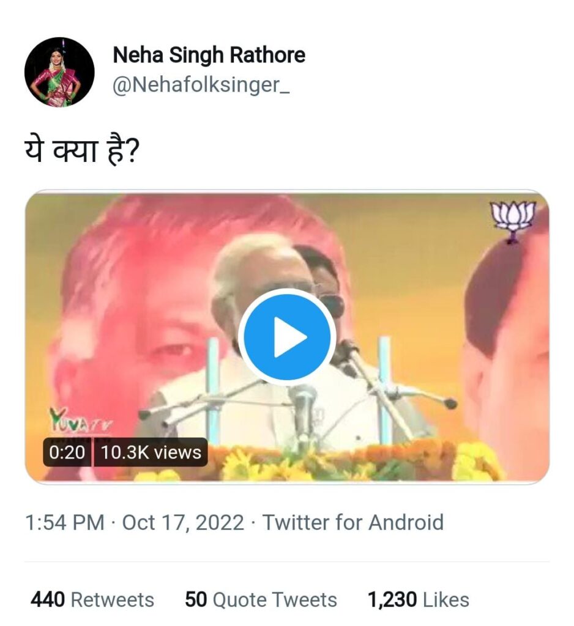
Task: View the 440 Retweets list
Action: tap(92, 599)
